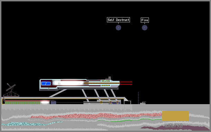
Task: Click the small gray turret on the ground
Action: (x=143, y=103)
